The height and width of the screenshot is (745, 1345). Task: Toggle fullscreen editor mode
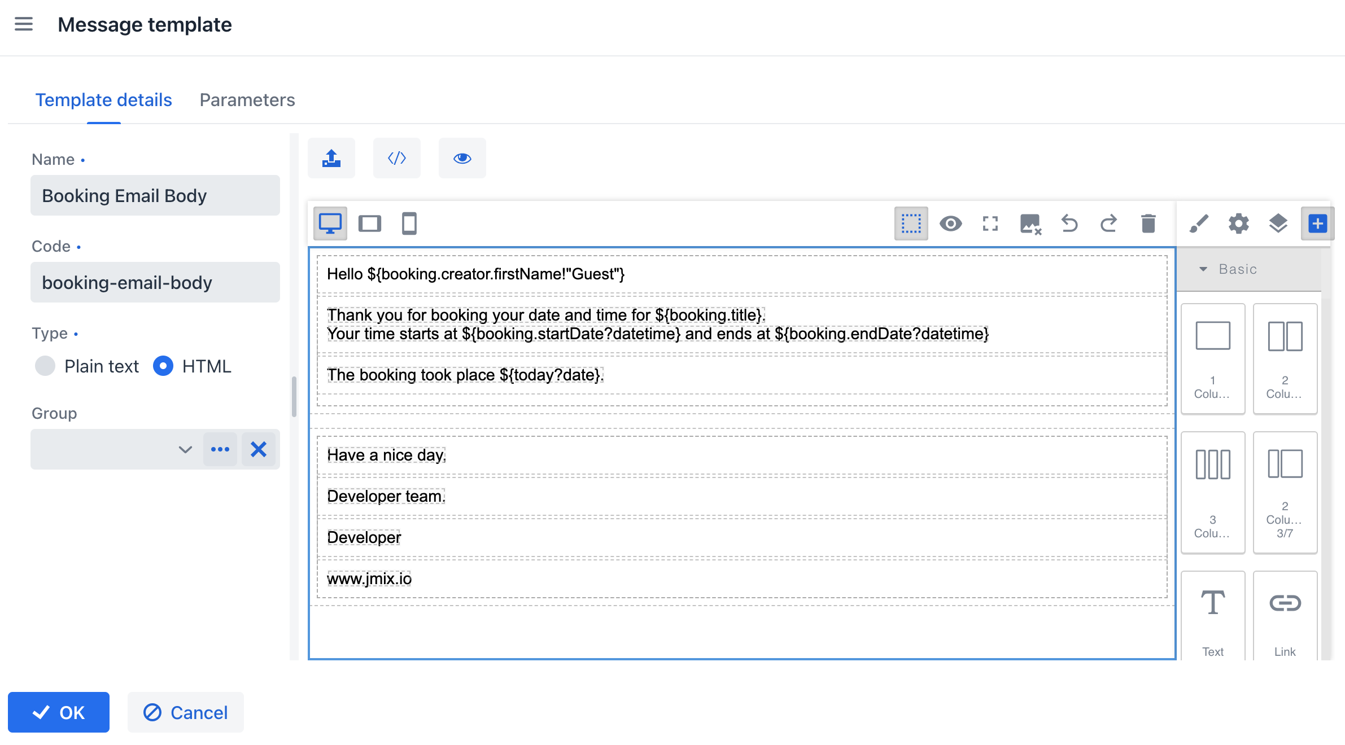[990, 224]
